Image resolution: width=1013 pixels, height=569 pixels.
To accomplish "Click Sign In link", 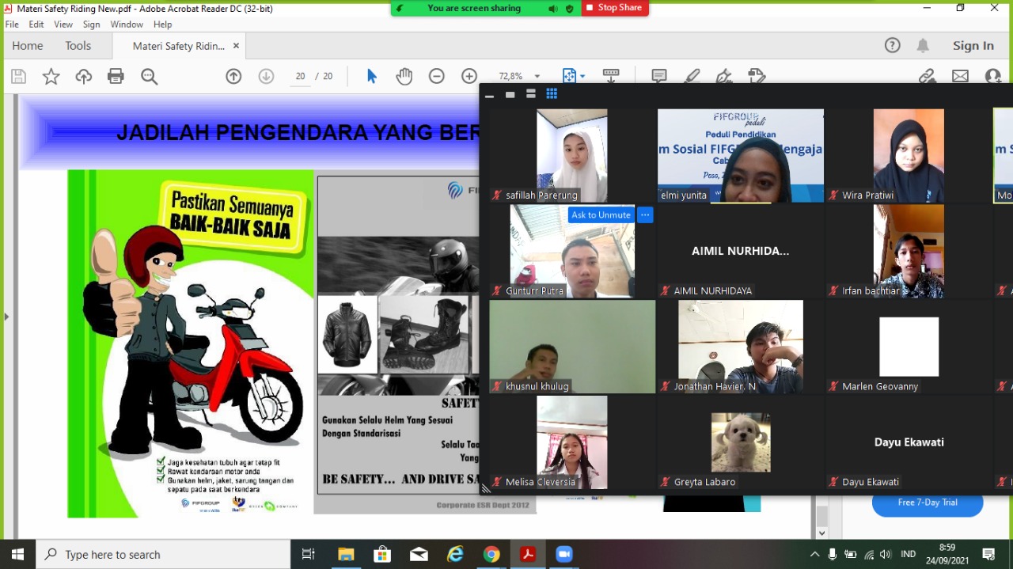I will point(973,45).
